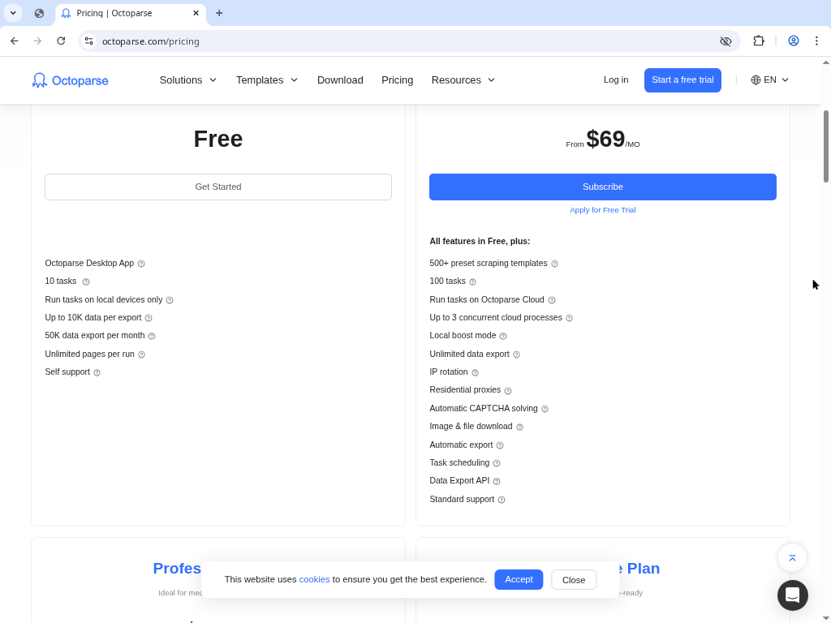Click the chat support bubble icon

792,595
